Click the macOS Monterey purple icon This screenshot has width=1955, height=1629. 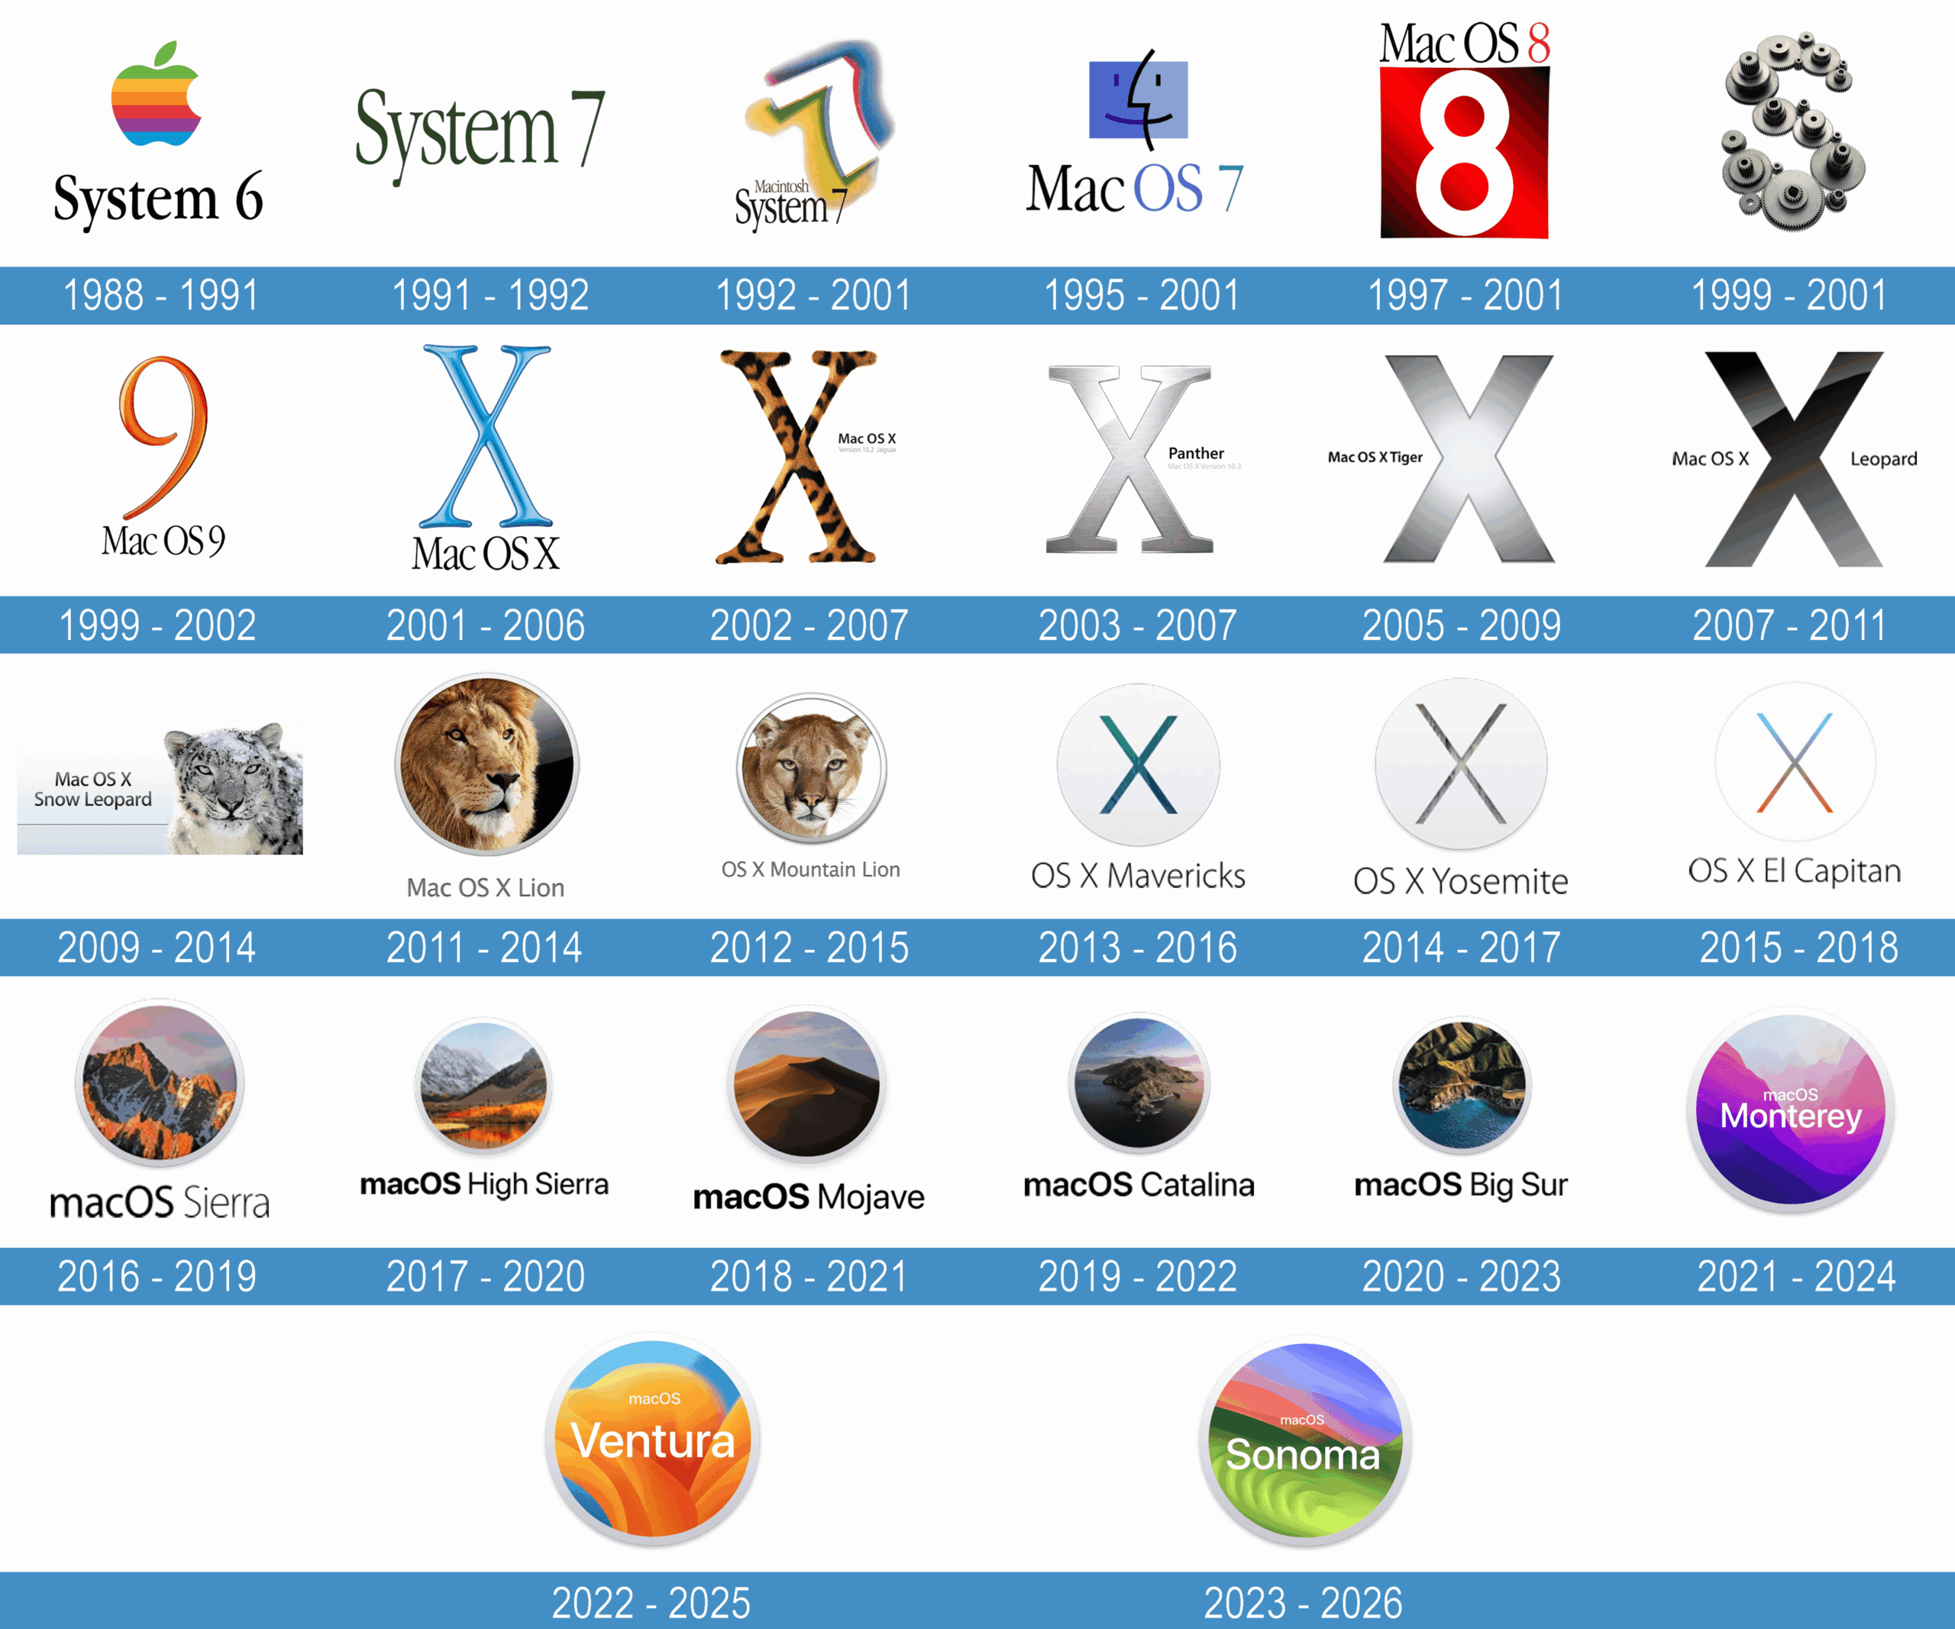point(1792,1107)
